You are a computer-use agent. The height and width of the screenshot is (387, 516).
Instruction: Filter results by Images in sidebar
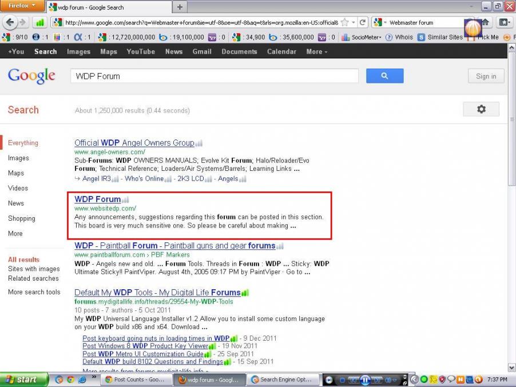tap(18, 158)
